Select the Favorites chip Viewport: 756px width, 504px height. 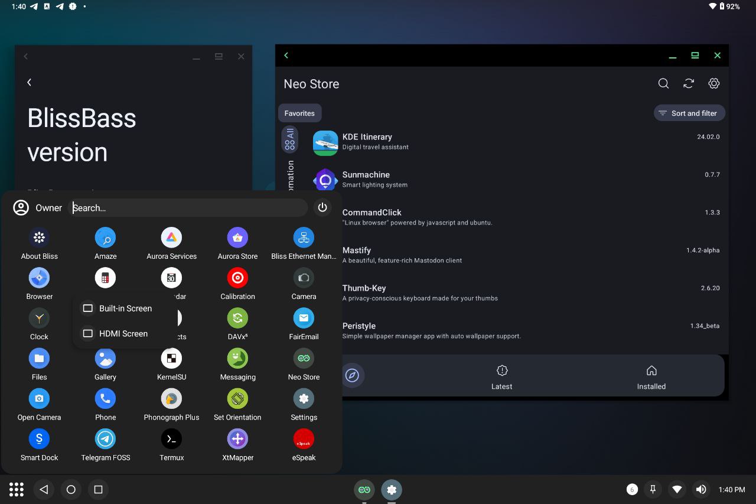coord(299,113)
